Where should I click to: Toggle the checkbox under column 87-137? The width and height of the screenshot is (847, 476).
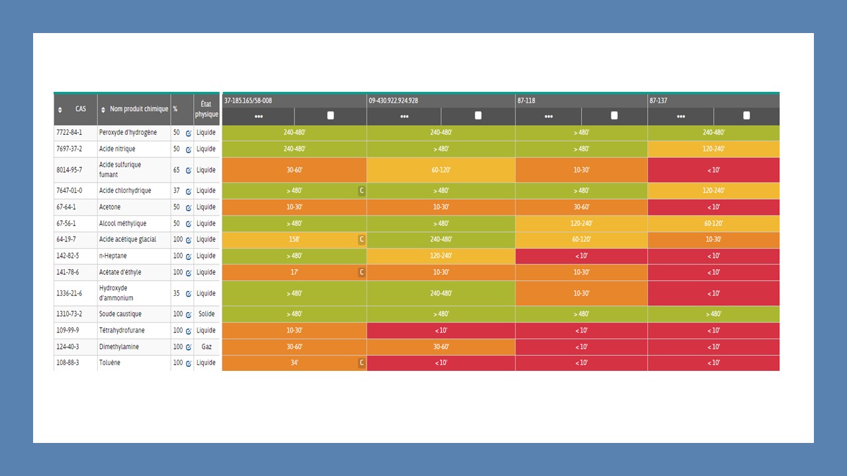coord(746,116)
